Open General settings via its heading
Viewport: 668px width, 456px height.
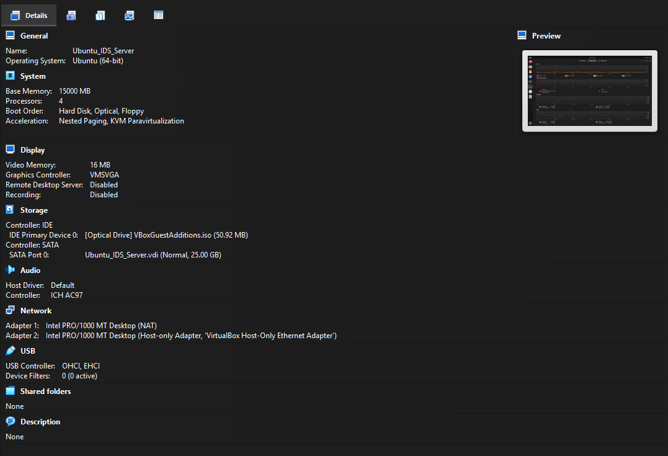[34, 36]
